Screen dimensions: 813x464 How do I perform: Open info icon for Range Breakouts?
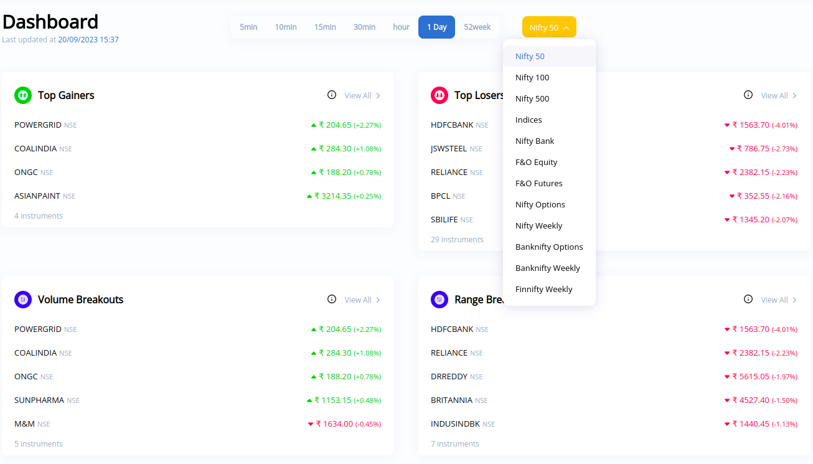[x=748, y=299]
